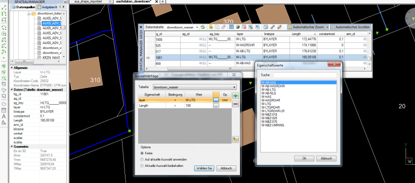Collapse the downtown_katas tree folder
Screen dimensions: 415x183
click(x=29, y=14)
